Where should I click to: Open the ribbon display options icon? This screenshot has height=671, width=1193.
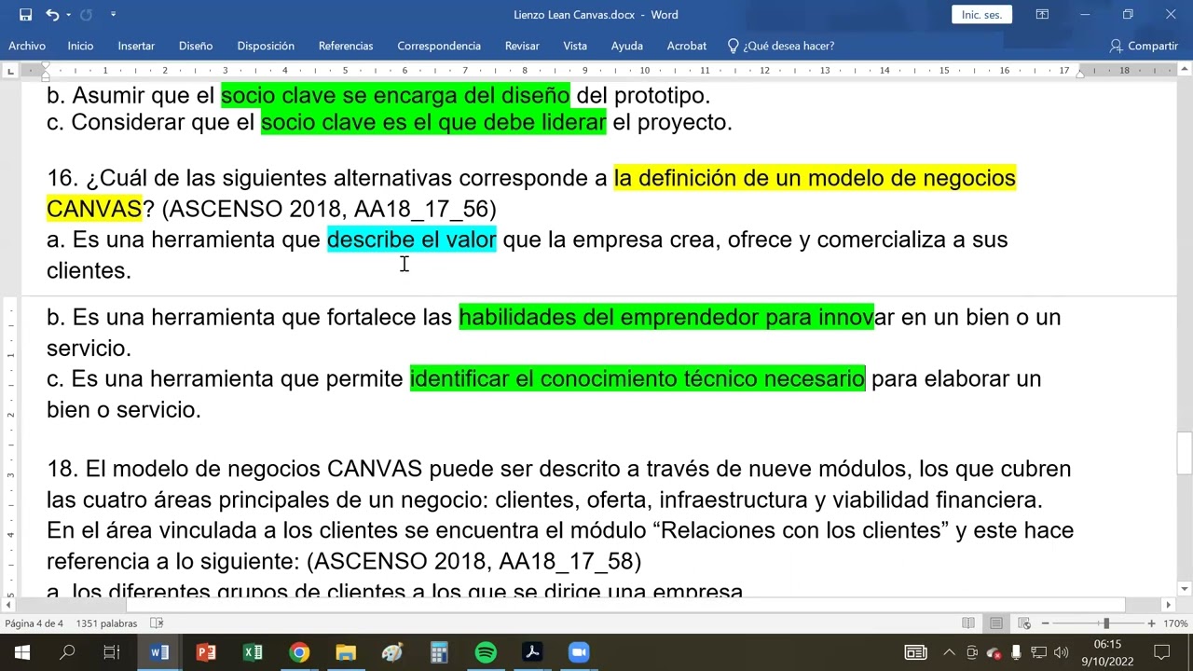1042,15
